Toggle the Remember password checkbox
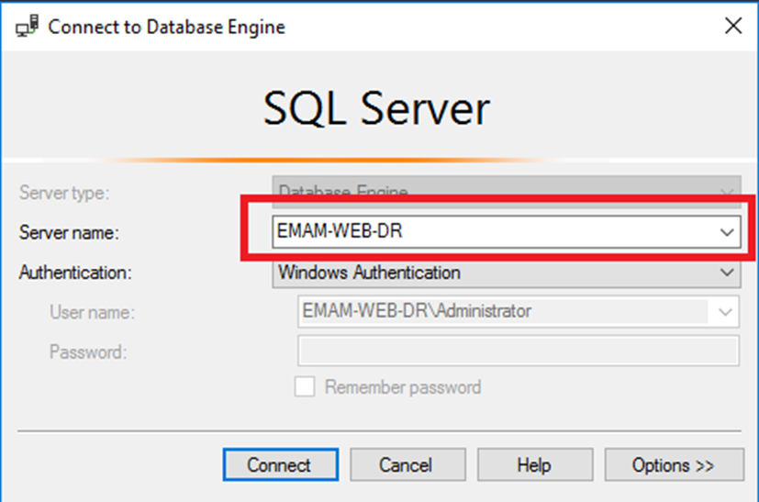The height and width of the screenshot is (502, 759). point(305,386)
